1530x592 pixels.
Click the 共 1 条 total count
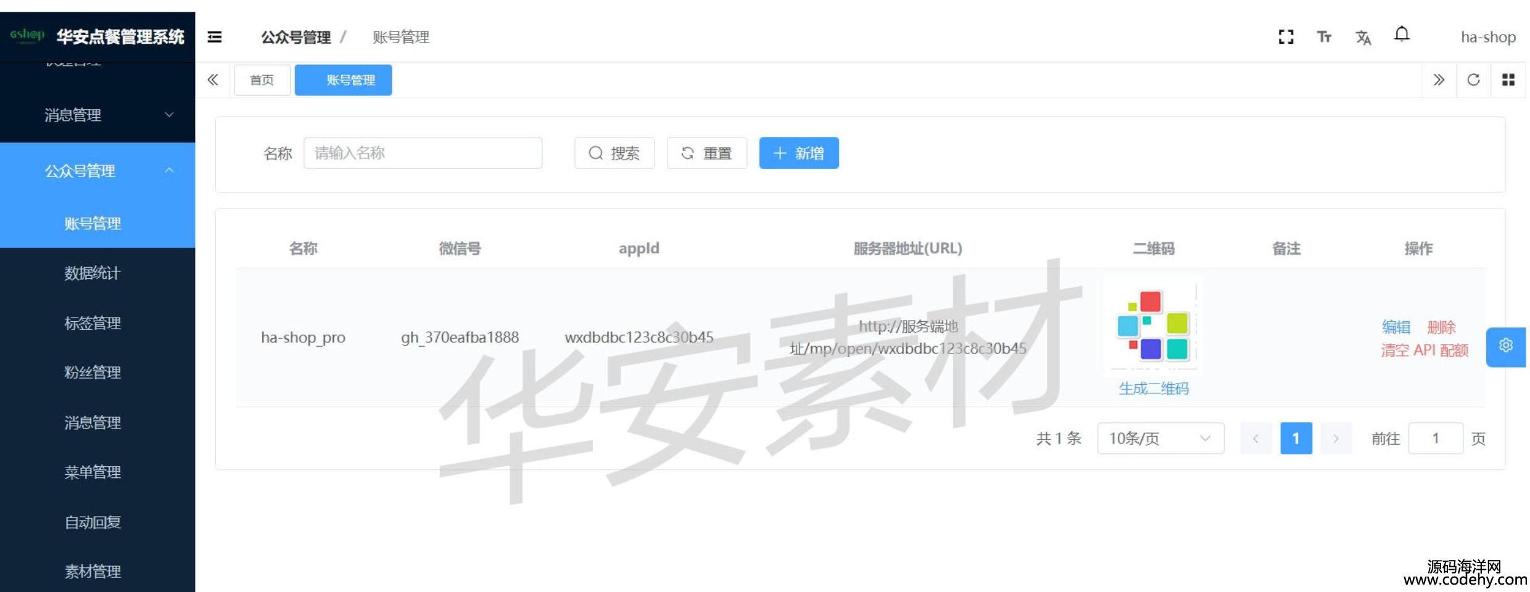[1059, 438]
